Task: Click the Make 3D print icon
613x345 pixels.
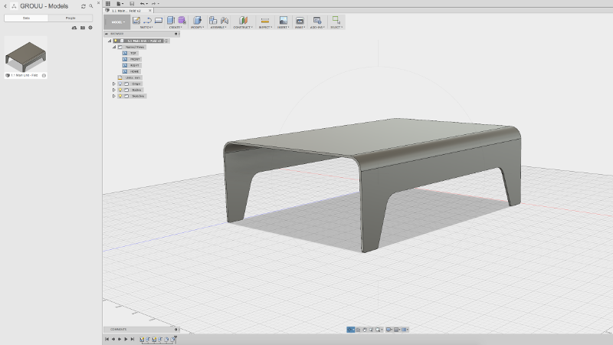Action: 300,21
